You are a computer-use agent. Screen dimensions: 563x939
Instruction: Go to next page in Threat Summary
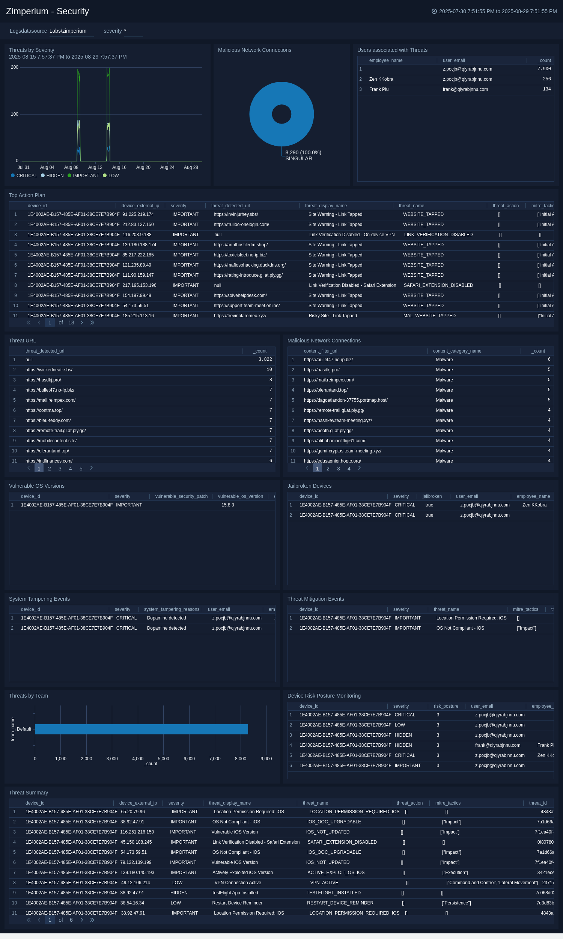click(x=81, y=920)
